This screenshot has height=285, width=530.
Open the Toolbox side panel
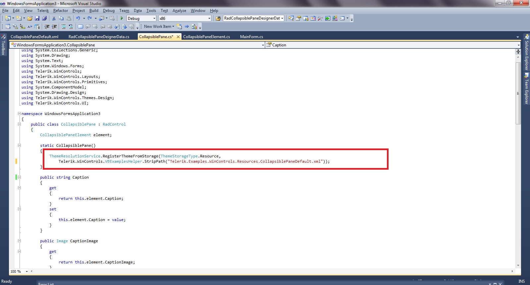click(x=3, y=45)
